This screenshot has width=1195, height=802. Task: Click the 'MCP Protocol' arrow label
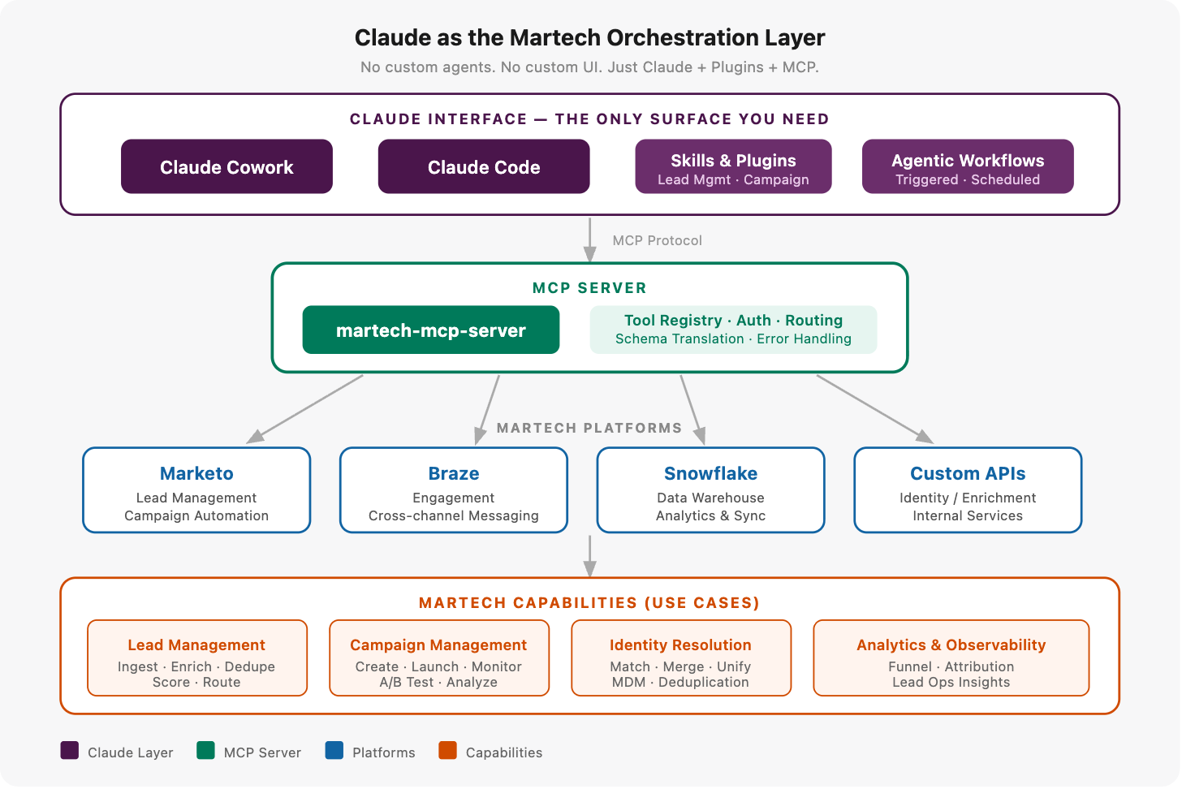pyautogui.click(x=658, y=240)
